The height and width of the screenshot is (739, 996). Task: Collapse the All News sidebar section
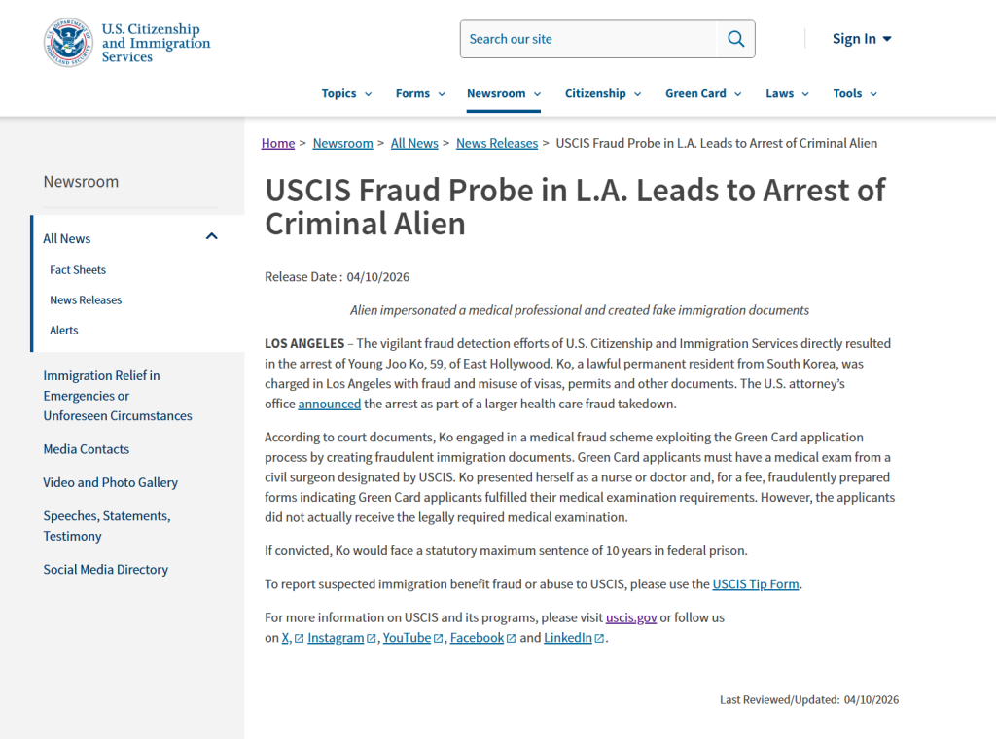pos(211,237)
